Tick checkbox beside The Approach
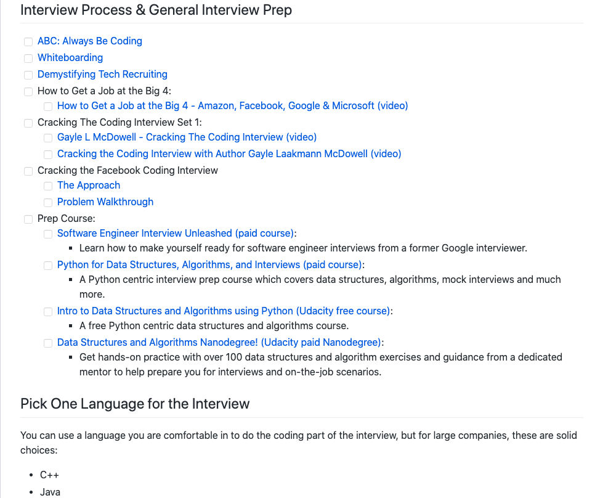The height and width of the screenshot is (498, 603). click(x=48, y=186)
